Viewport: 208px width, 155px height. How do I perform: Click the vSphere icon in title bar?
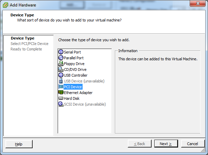point(5,5)
